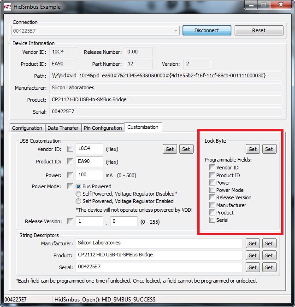Check the Power customization checkbox
This screenshot has width=295, height=307.
pos(70,175)
